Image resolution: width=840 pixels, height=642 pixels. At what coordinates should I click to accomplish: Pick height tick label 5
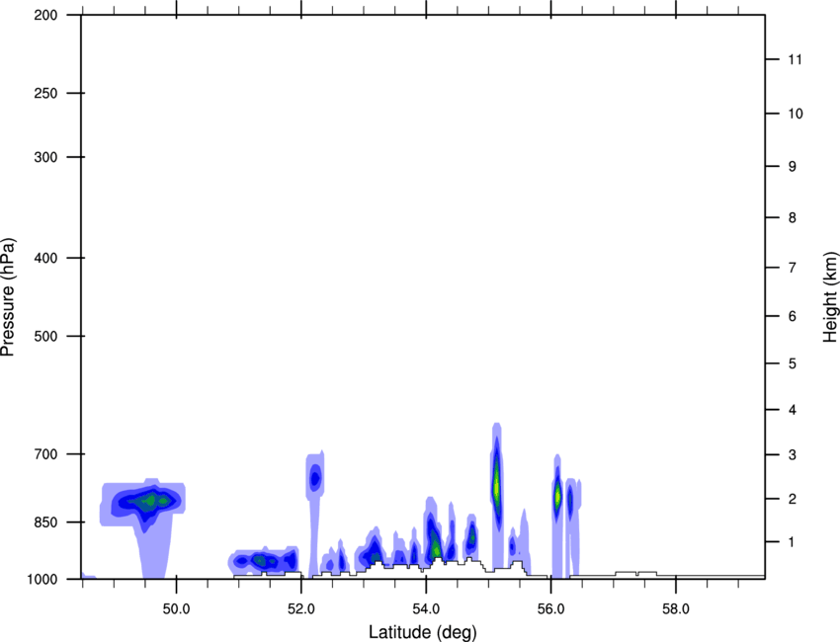(x=793, y=363)
